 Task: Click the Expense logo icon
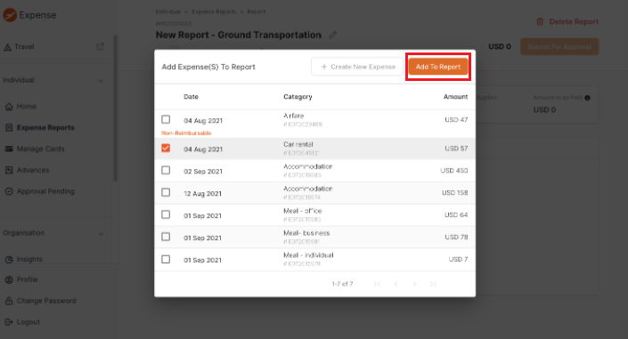10,15
